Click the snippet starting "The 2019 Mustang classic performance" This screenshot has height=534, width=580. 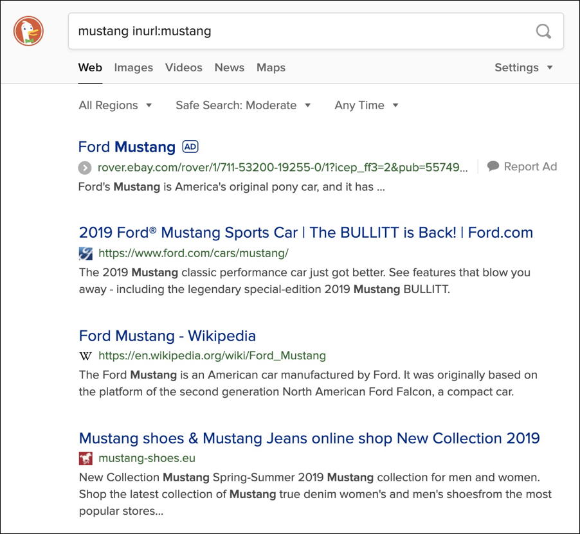[x=304, y=281]
